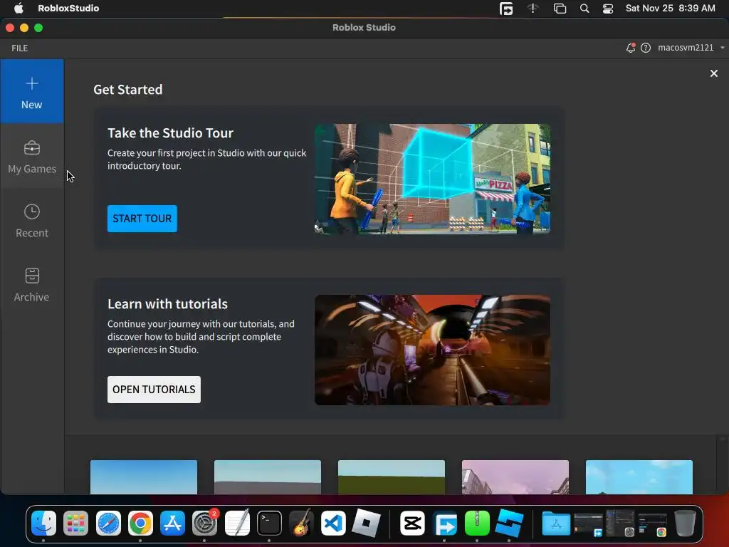Click the tutorials tunnel preview image
Image resolution: width=729 pixels, height=547 pixels.
coord(432,350)
